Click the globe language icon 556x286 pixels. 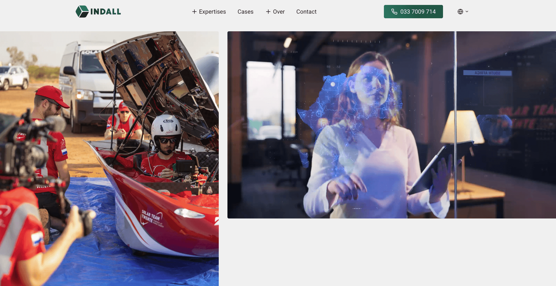(x=460, y=12)
